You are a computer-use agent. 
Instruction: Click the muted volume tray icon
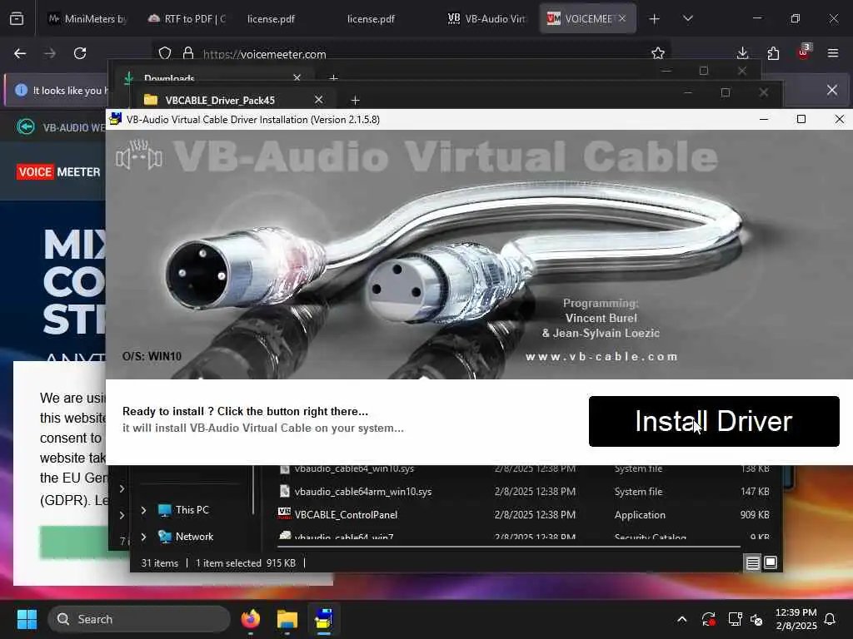[756, 619]
